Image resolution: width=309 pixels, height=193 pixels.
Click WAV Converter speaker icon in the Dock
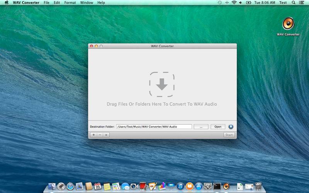(x=226, y=186)
